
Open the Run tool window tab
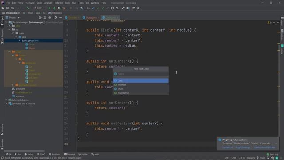(x=18, y=154)
